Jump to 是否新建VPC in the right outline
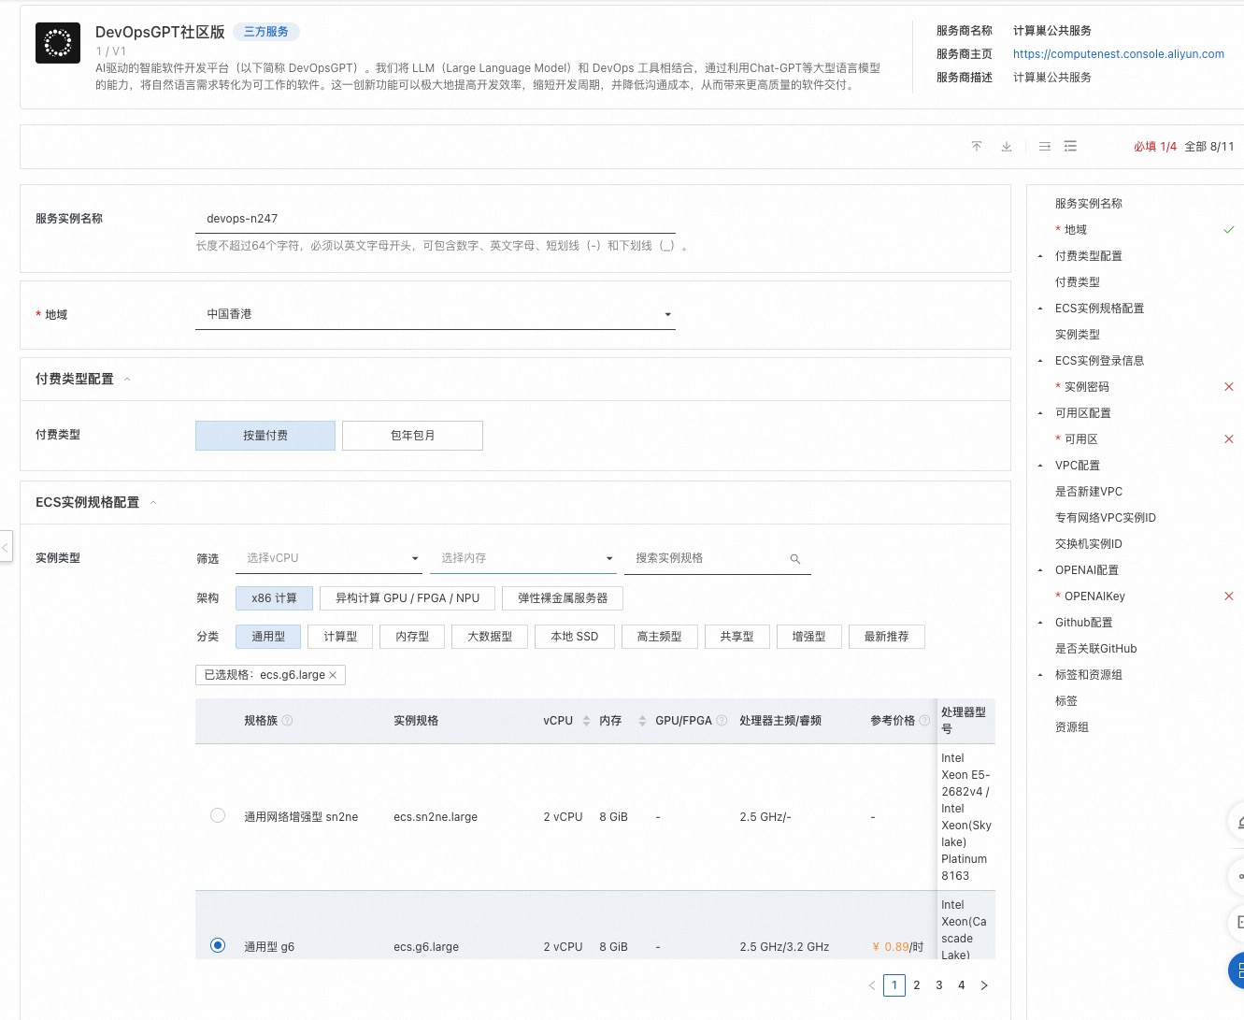This screenshot has height=1020, width=1244. [1089, 491]
